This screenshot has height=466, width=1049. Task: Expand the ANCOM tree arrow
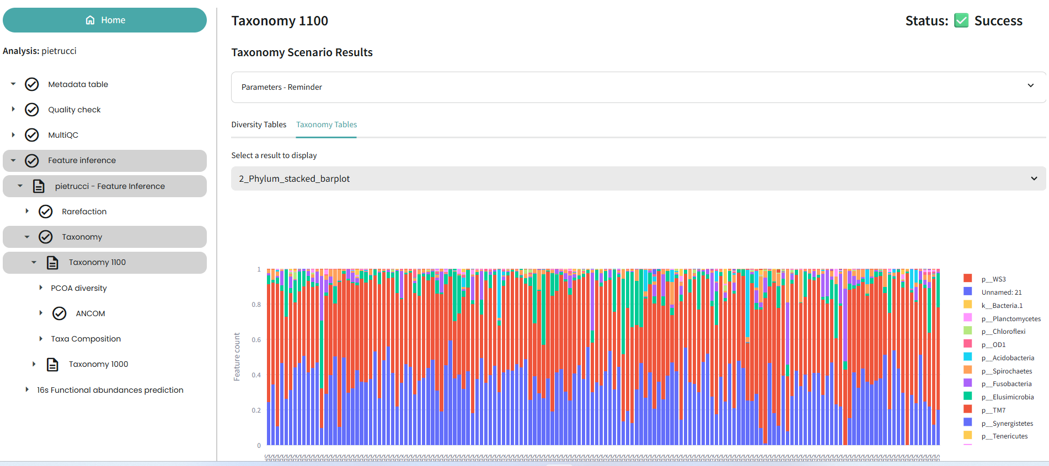(x=41, y=313)
